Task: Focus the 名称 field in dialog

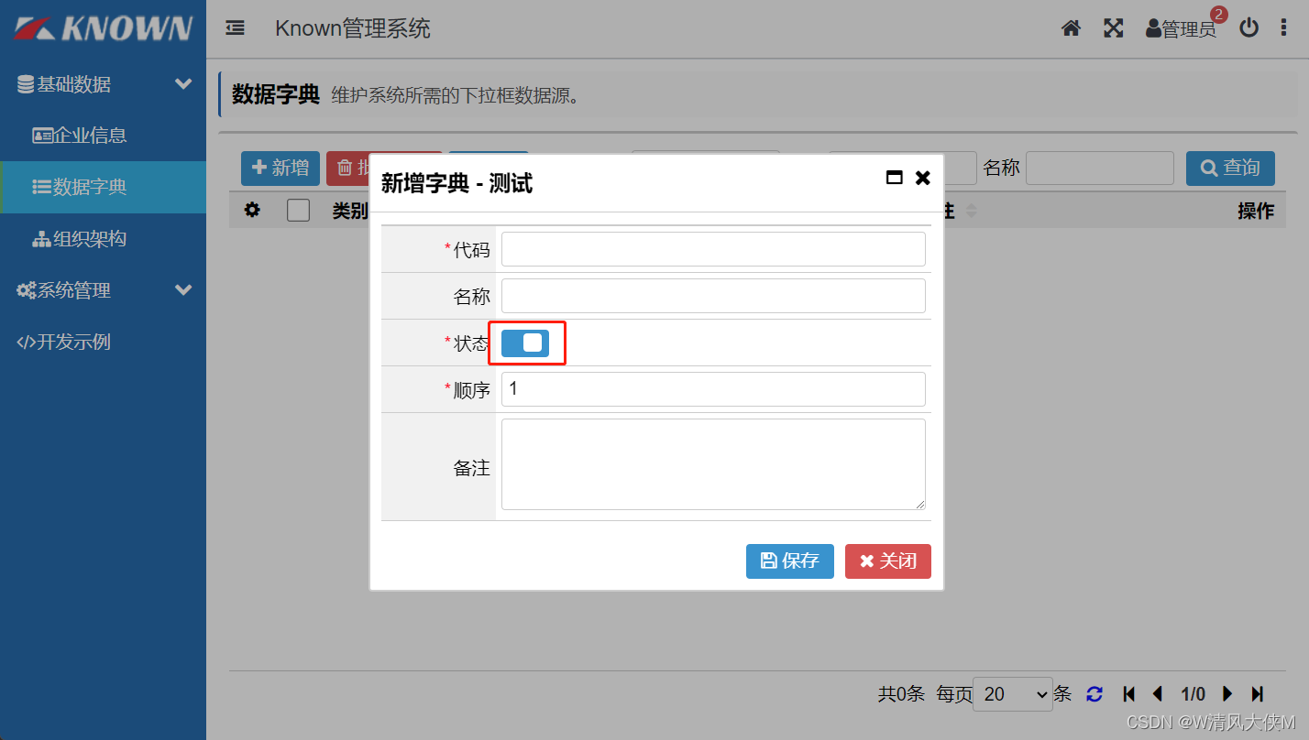Action: coord(713,296)
